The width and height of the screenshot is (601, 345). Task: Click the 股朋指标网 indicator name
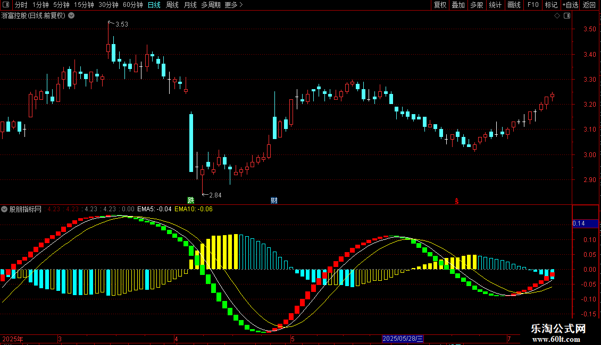click(x=26, y=209)
